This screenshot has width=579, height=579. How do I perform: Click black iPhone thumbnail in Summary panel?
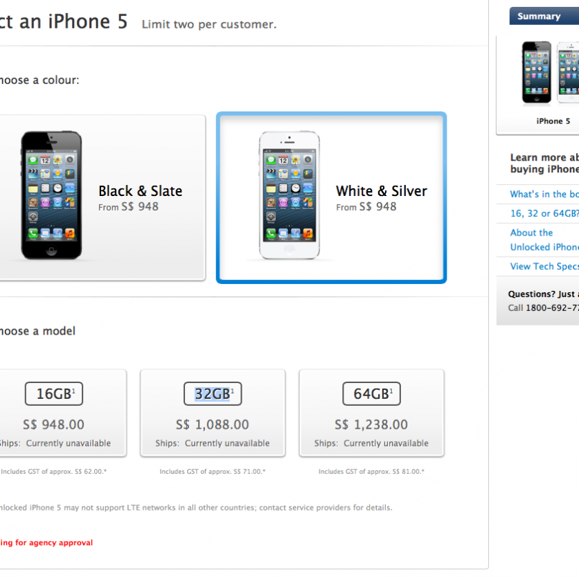click(x=536, y=72)
